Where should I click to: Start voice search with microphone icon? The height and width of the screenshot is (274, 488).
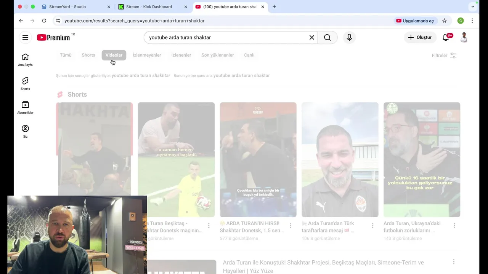pyautogui.click(x=349, y=37)
